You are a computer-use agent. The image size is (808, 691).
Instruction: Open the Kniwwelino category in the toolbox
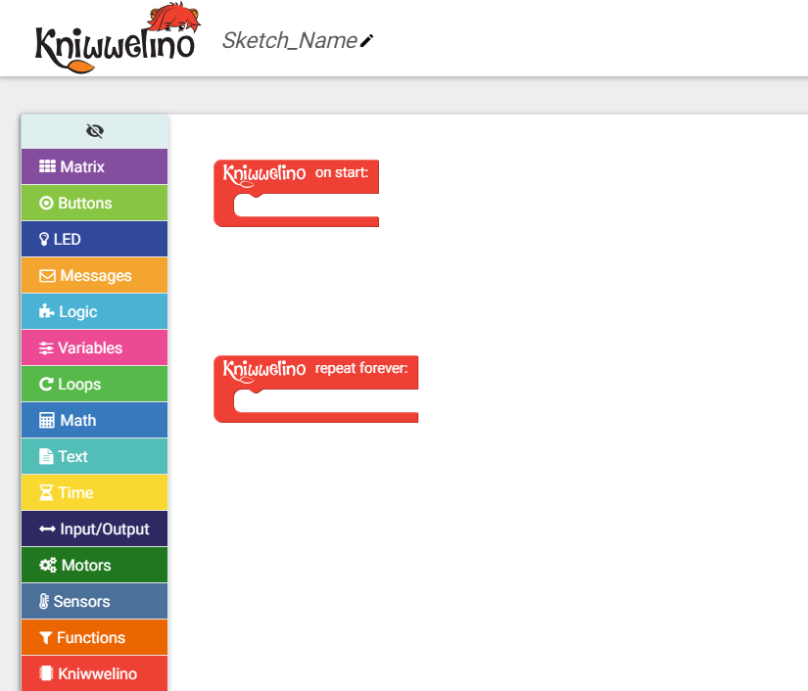tap(95, 673)
